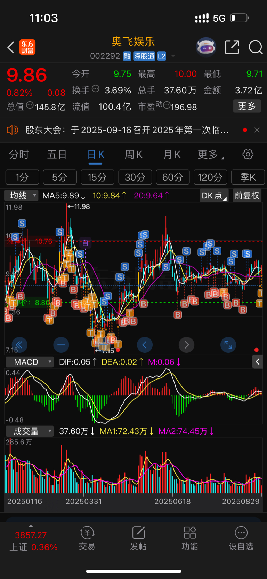Zoom out chart with minus button
The height and width of the screenshot is (579, 267).
tap(61, 345)
